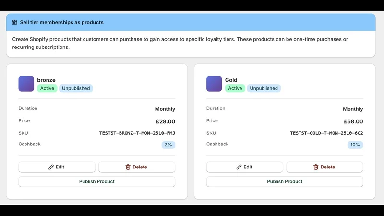Click the trash icon in bronze Delete button
The width and height of the screenshot is (384, 216).
pyautogui.click(x=128, y=167)
